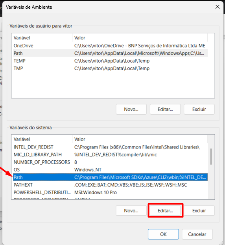Select Path in system variables list

(110, 177)
